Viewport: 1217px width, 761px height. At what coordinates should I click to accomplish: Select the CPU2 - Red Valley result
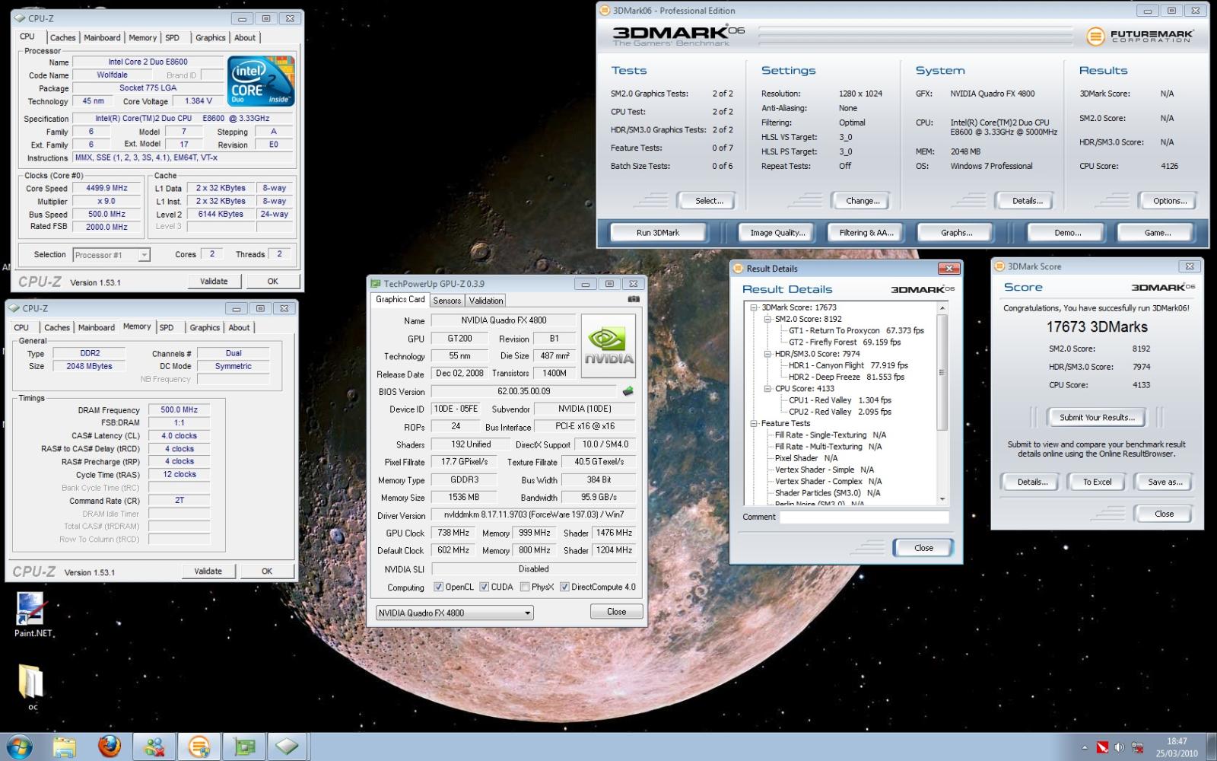tap(839, 412)
